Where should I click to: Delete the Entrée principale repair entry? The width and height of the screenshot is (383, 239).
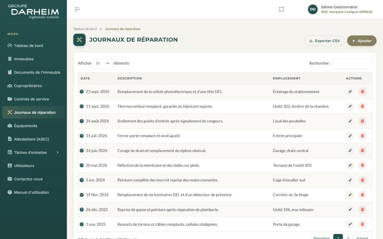click(x=362, y=136)
